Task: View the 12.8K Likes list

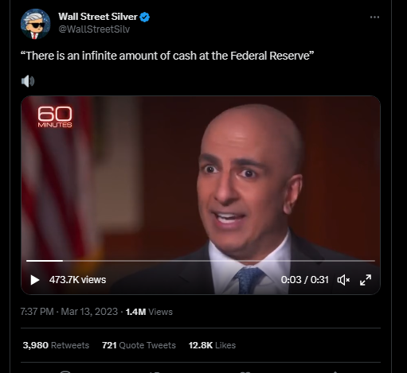Action: [x=212, y=345]
